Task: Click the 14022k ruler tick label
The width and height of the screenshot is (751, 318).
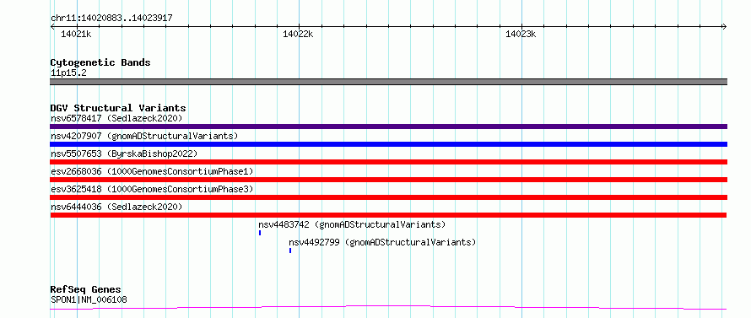Action: (298, 34)
